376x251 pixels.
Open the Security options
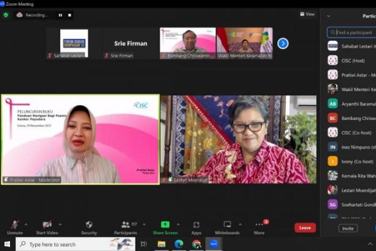89,225
